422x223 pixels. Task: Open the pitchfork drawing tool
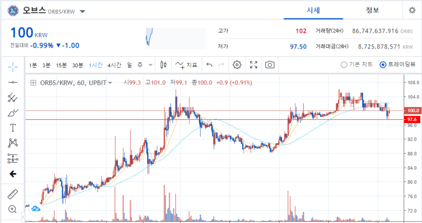(x=13, y=98)
